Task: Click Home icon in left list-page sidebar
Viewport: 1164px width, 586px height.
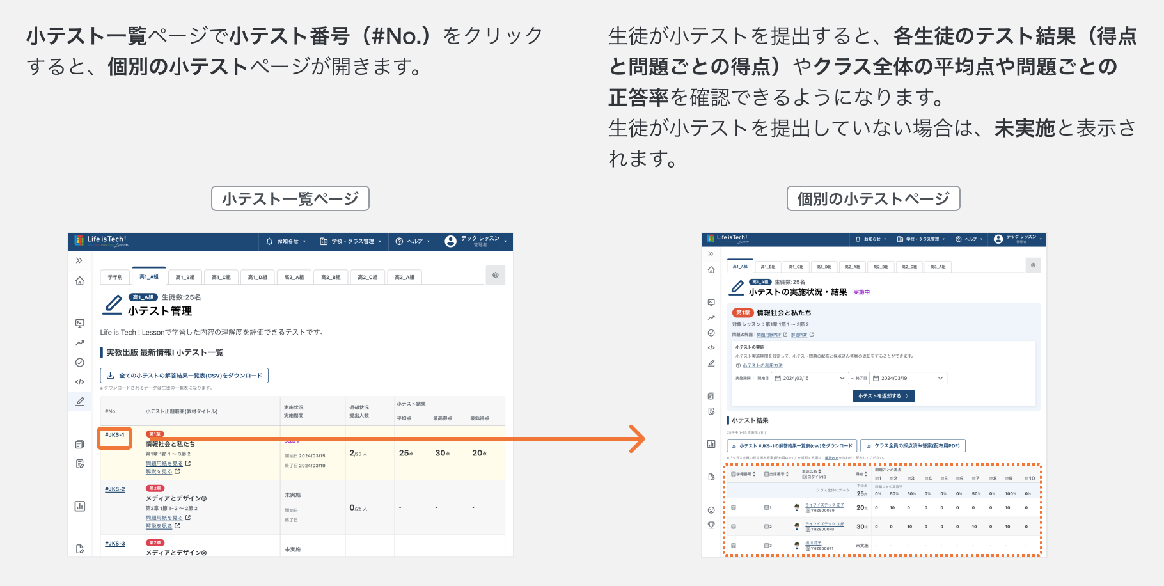Action: click(79, 281)
